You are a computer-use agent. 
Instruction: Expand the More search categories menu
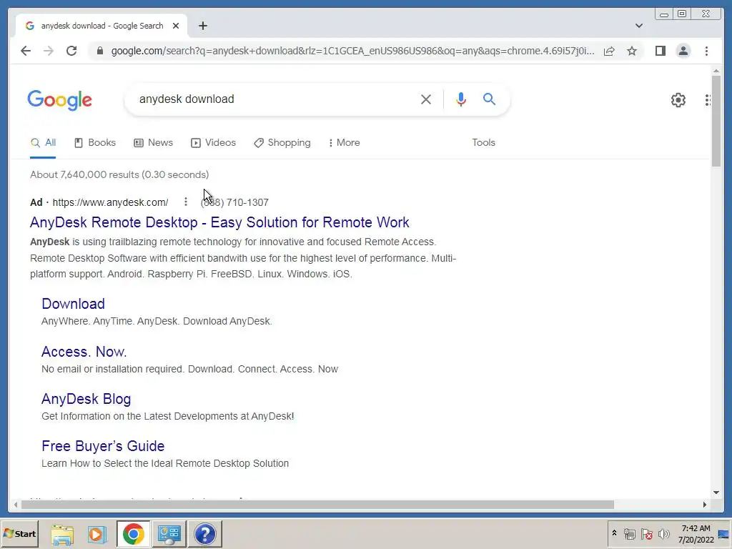click(344, 143)
